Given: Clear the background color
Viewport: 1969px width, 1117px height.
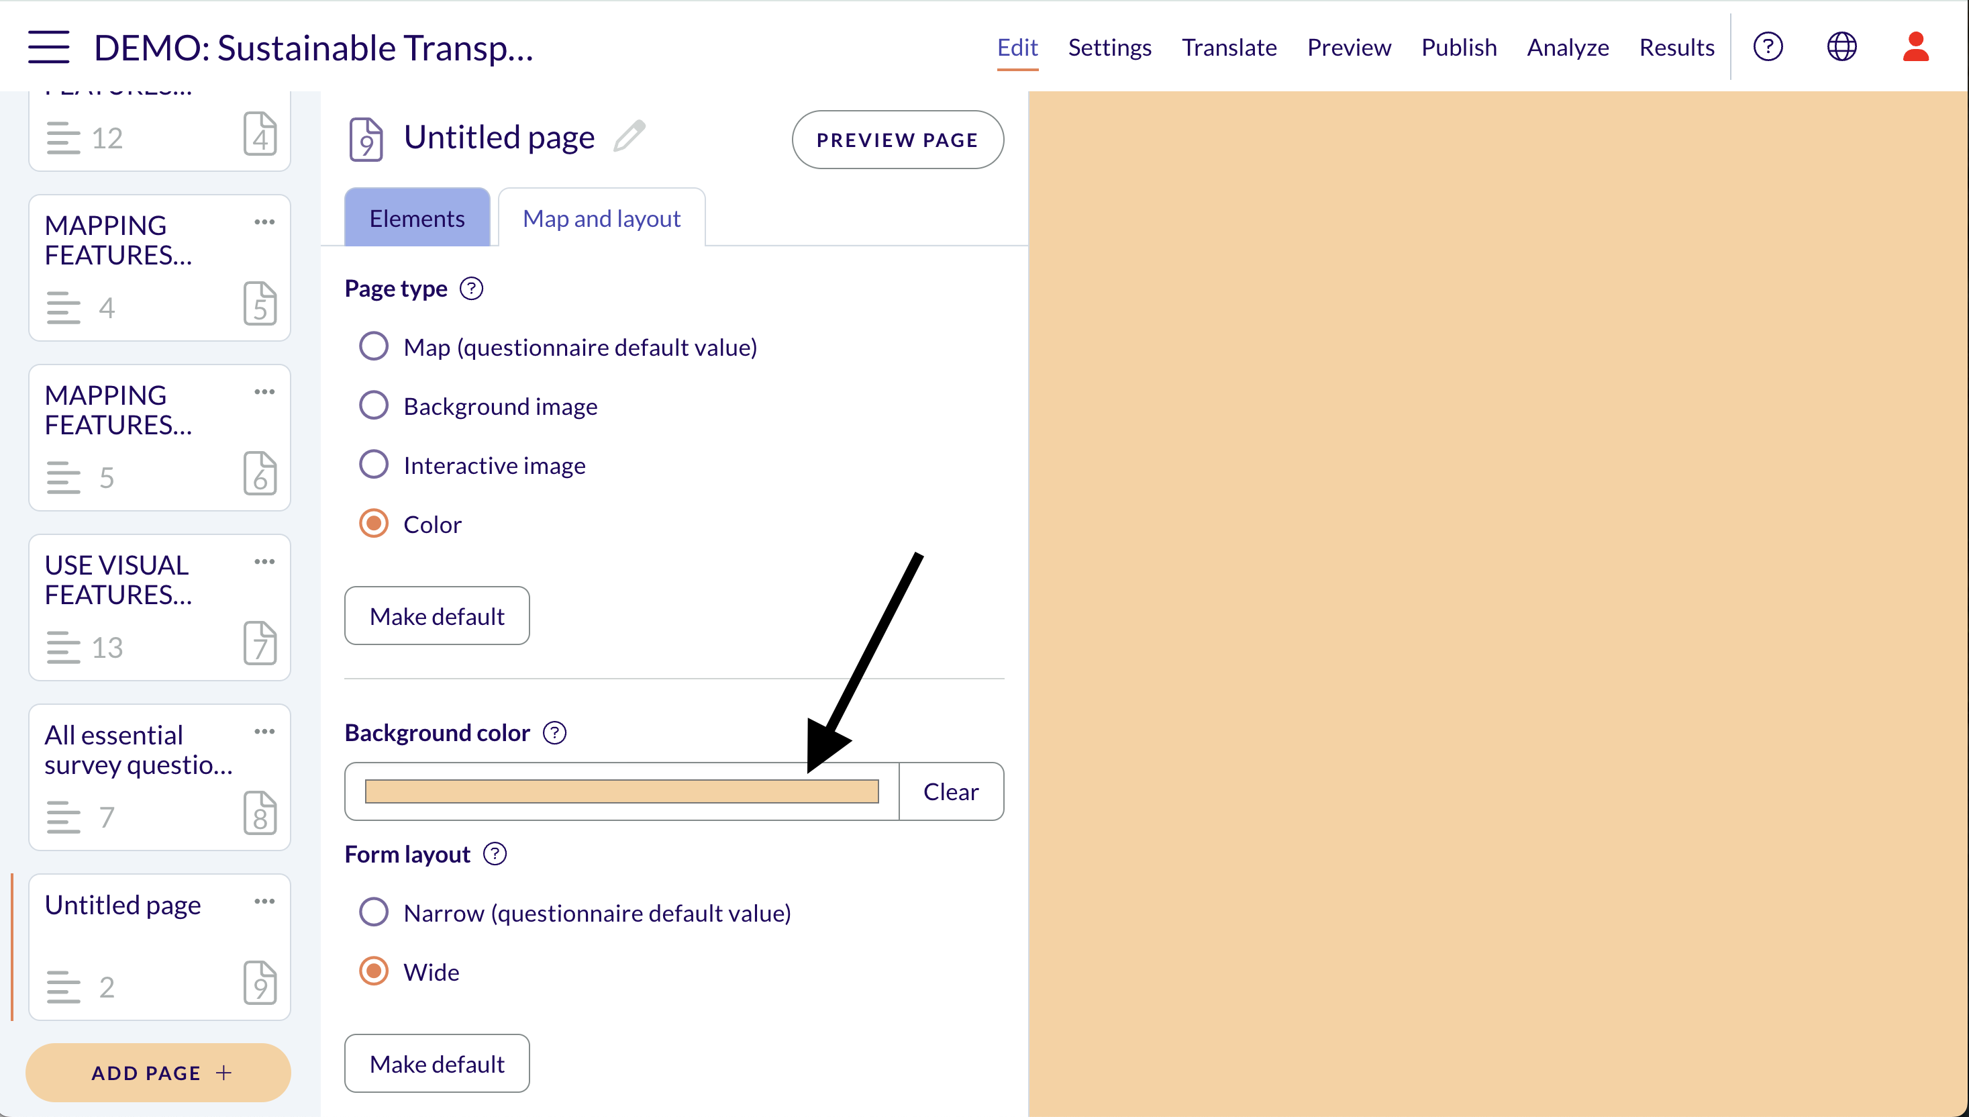Looking at the screenshot, I should [952, 791].
